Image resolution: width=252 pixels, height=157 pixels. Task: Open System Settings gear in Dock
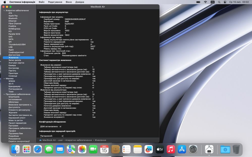click(193, 149)
